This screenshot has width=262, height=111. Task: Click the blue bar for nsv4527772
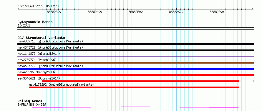(x=135, y=69)
